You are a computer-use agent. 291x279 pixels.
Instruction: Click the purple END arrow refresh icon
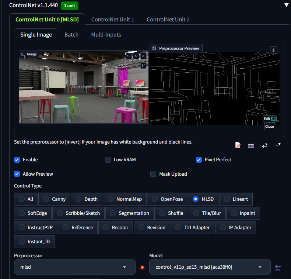pos(278,267)
